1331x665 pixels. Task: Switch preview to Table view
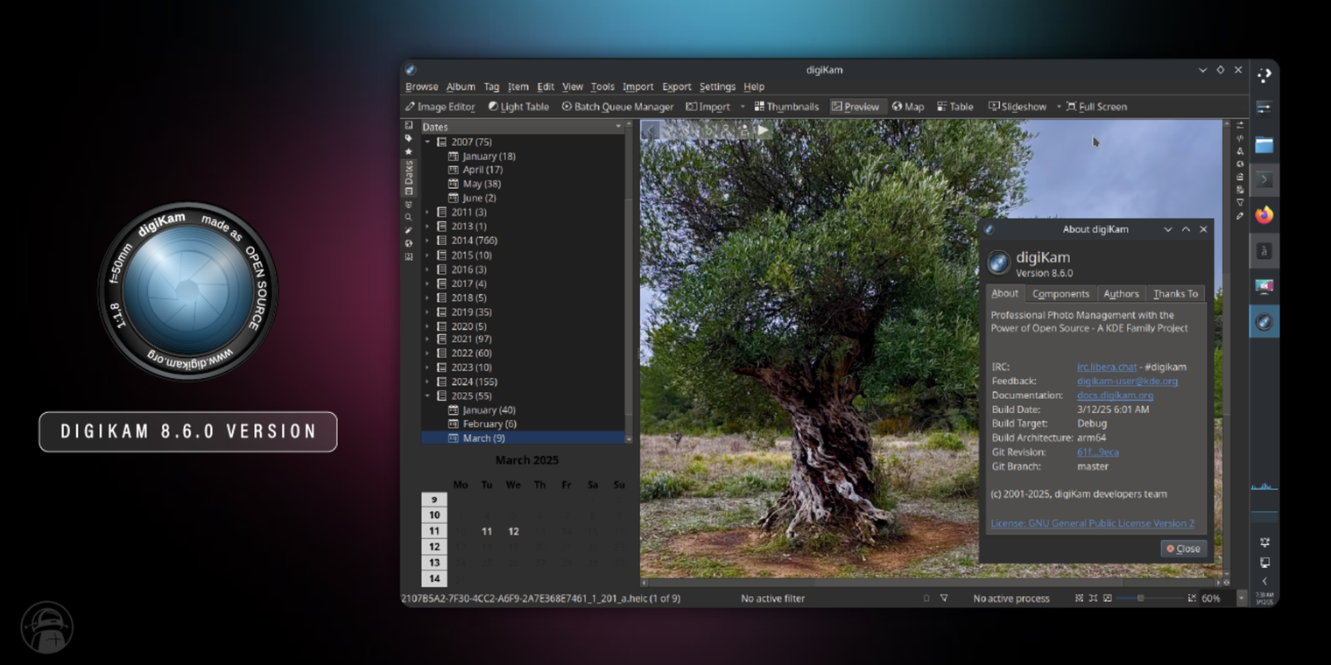(954, 106)
